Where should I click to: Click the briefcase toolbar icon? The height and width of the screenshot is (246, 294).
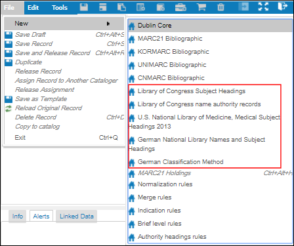180,7
